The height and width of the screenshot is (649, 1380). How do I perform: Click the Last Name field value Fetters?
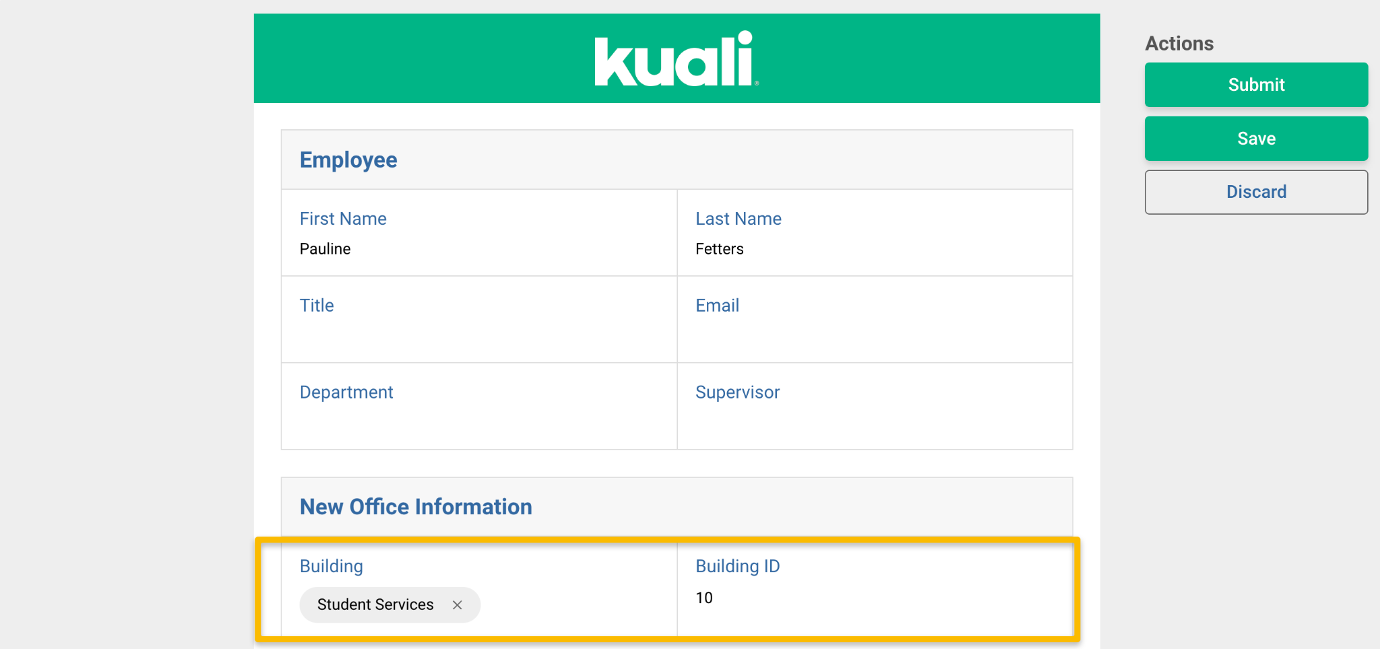[719, 249]
